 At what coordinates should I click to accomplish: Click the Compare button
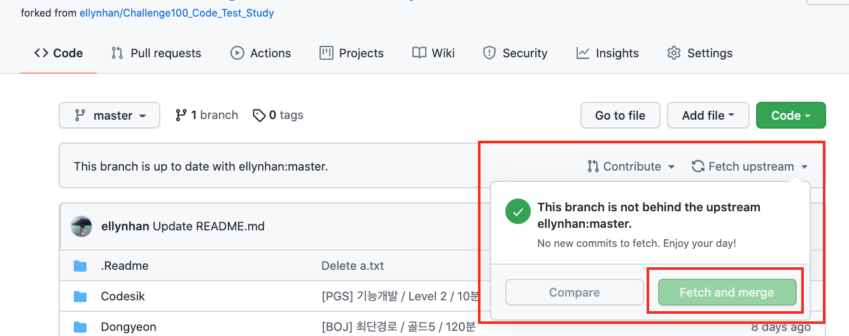575,293
